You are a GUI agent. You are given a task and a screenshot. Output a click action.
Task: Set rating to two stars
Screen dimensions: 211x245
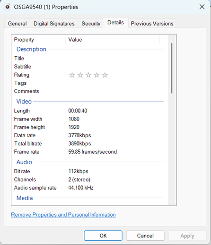tap(80, 75)
